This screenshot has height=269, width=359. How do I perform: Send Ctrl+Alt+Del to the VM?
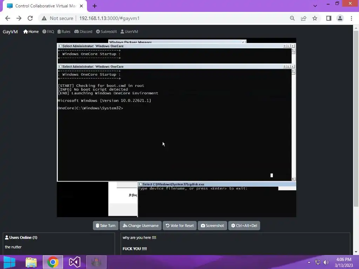click(244, 226)
